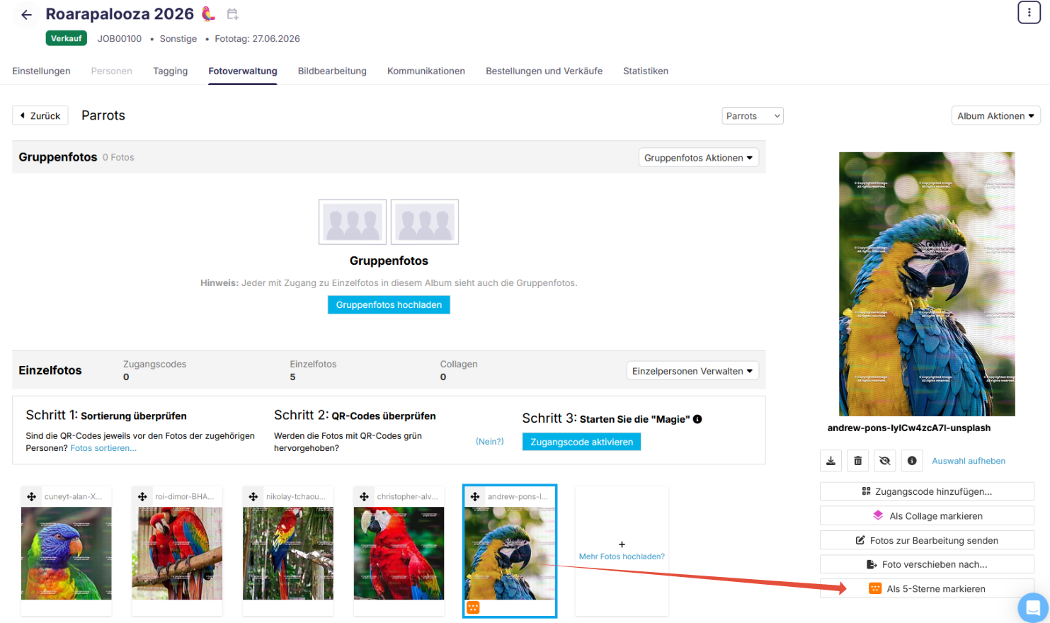Click Auswahl aufheben link
Image resolution: width=1050 pixels, height=623 pixels.
pyautogui.click(x=968, y=461)
